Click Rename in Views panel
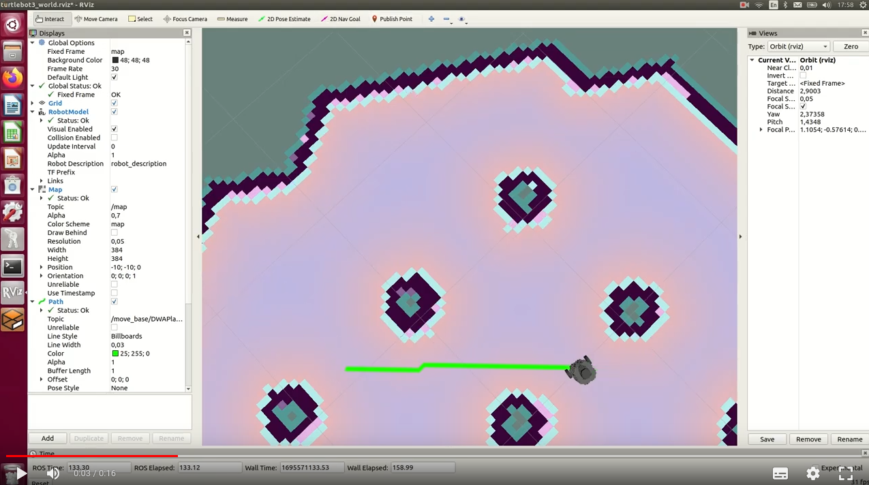869x485 pixels. (x=850, y=439)
